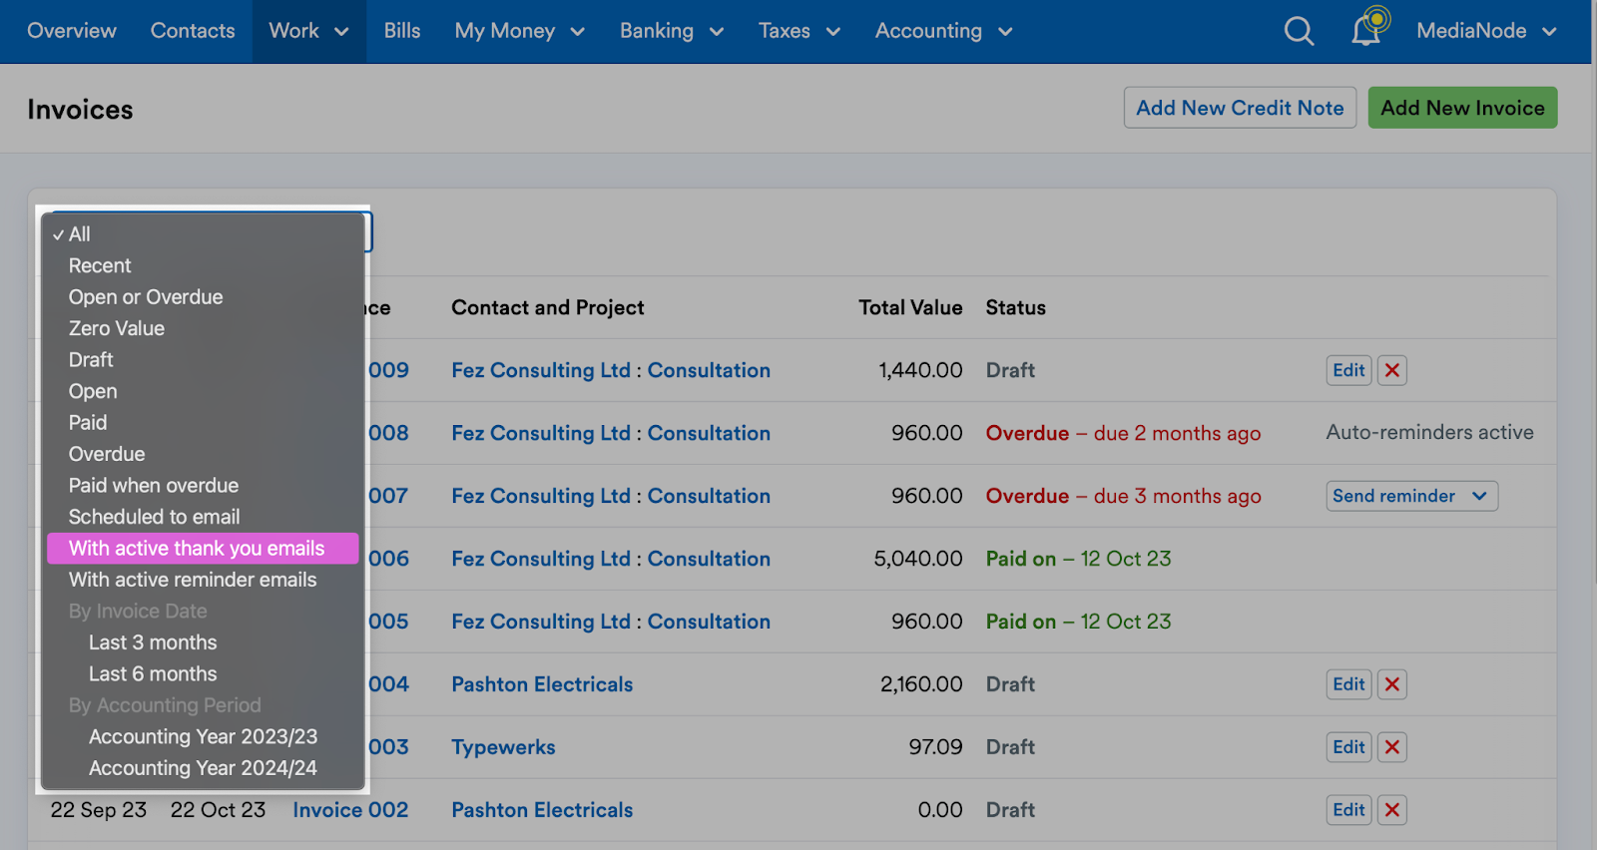Open the search magnifier icon
1597x850 pixels.
pyautogui.click(x=1299, y=31)
